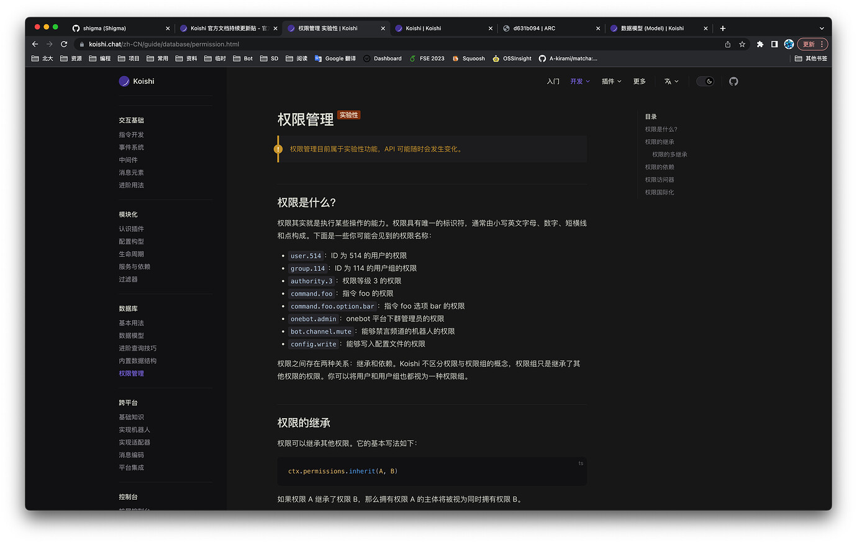
Task: Reload the page with the refresh icon
Action: [64, 44]
